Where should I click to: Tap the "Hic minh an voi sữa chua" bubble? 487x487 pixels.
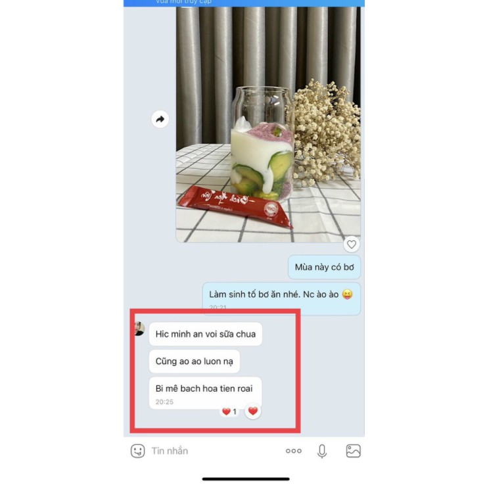pyautogui.click(x=206, y=334)
